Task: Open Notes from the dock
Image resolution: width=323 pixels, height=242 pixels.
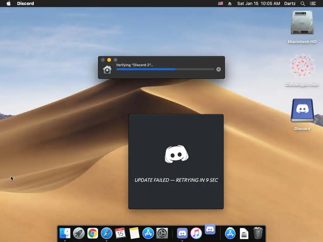Action: pyautogui.click(x=134, y=233)
